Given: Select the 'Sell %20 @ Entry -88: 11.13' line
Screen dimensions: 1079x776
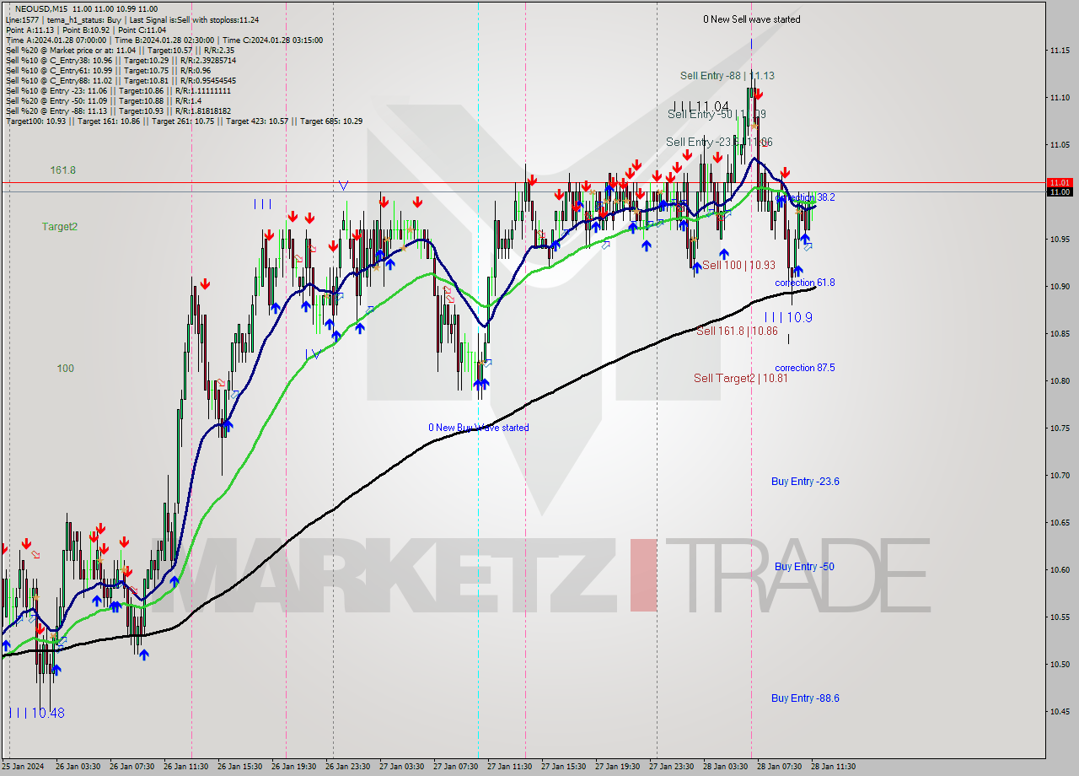Looking at the screenshot, I should point(118,110).
